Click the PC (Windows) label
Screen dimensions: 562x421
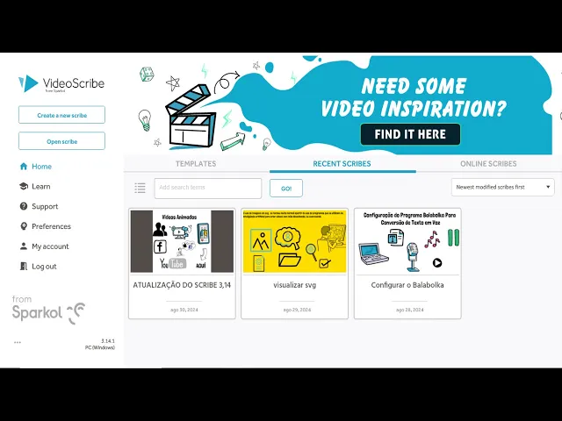[100, 347]
